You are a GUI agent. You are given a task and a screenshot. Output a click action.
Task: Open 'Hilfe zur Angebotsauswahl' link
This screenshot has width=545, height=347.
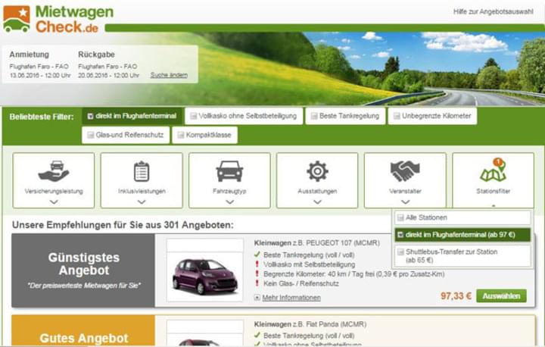point(493,12)
